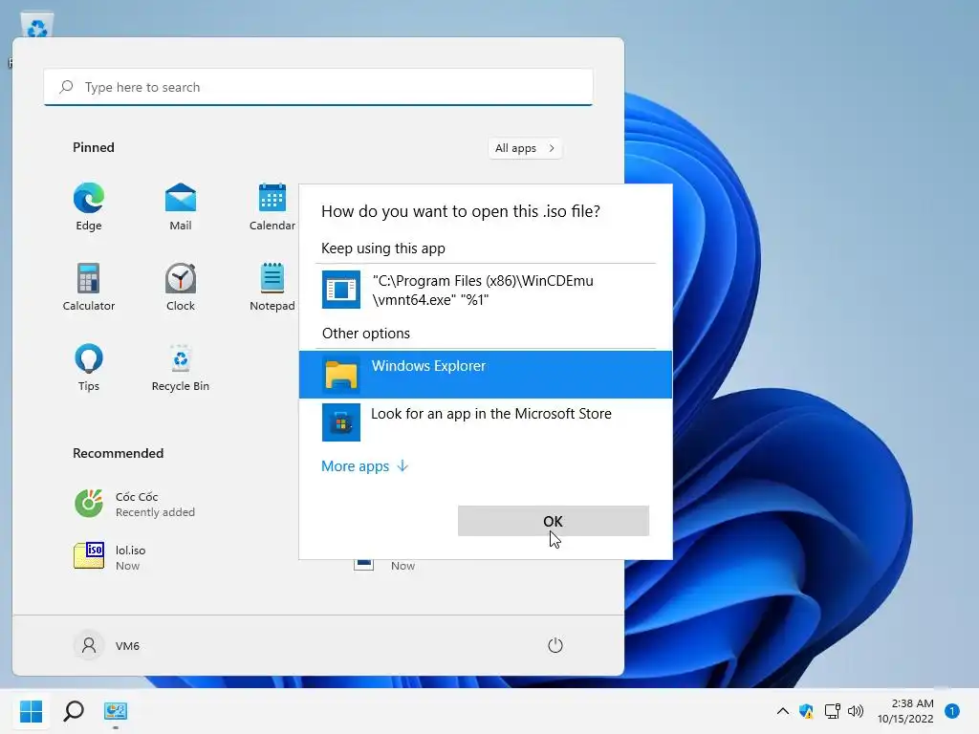Open the Tips app

coord(89,368)
